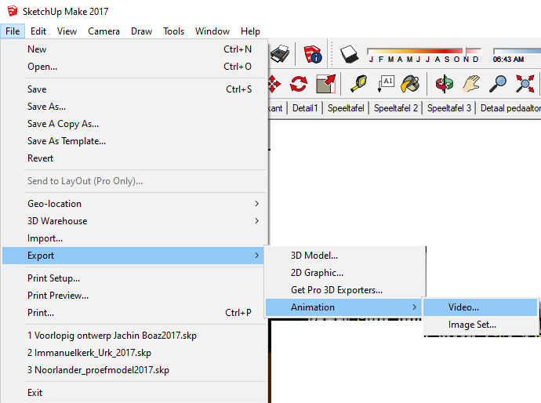Select the Tape Measure tool
The image size is (541, 403).
359,84
